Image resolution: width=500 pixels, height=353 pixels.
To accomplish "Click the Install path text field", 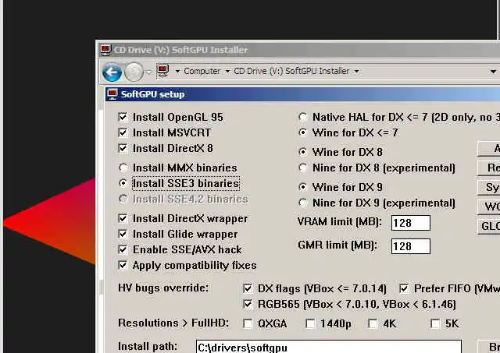I will (x=329, y=347).
